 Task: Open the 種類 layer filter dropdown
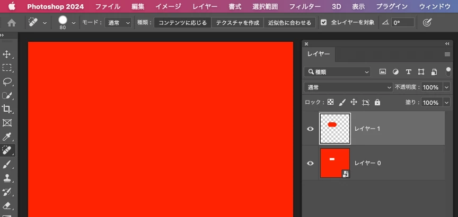pyautogui.click(x=337, y=72)
